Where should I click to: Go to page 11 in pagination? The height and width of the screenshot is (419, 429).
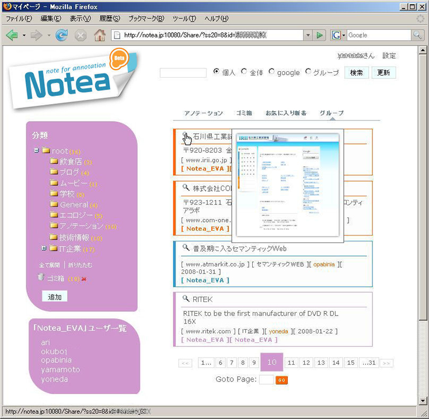pyautogui.click(x=291, y=362)
